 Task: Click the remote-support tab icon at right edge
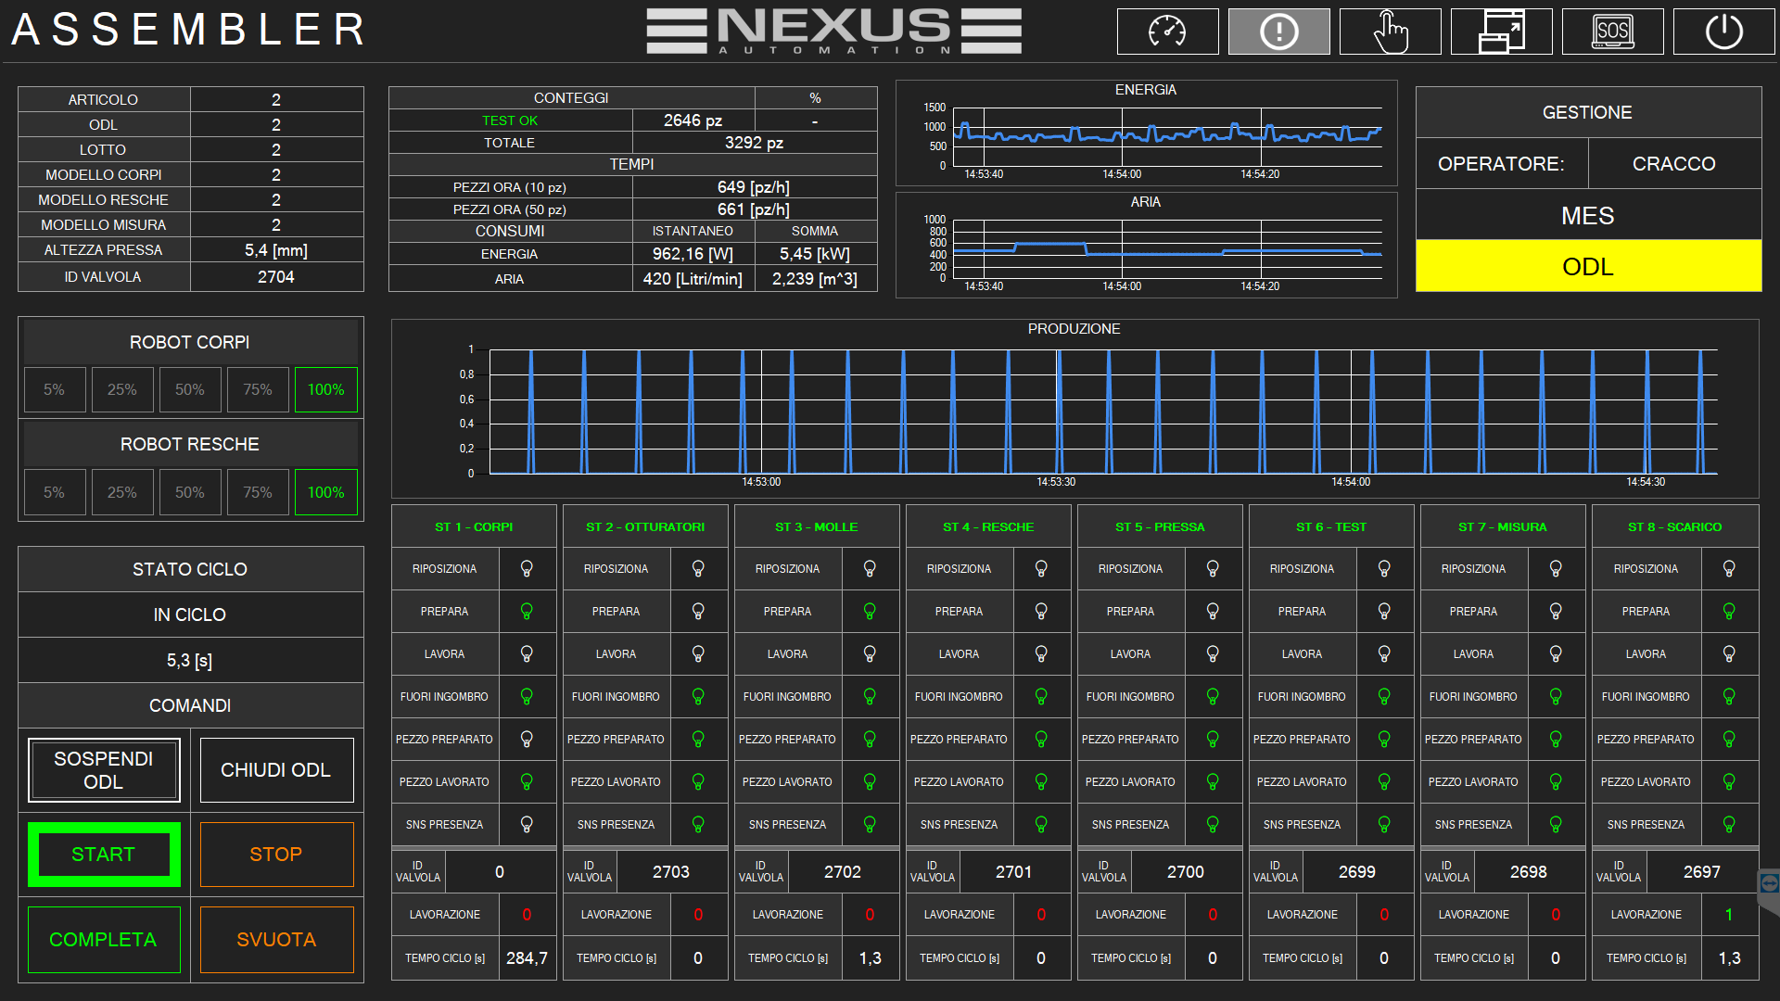pyautogui.click(x=1769, y=883)
